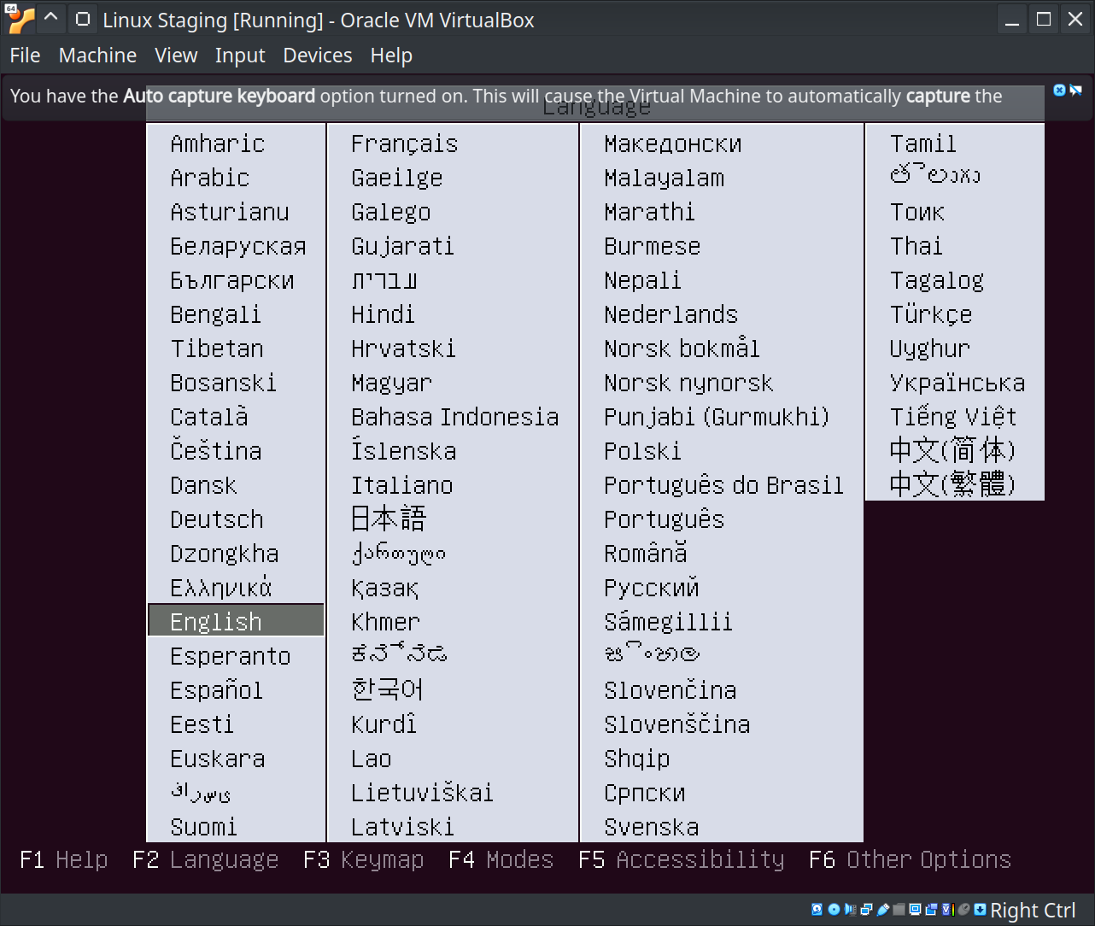
Task: Toggle the square on-all-desktops title bar button
Action: click(x=83, y=19)
